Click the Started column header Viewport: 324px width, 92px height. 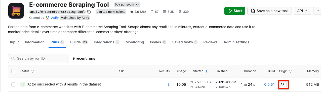[x=198, y=71]
